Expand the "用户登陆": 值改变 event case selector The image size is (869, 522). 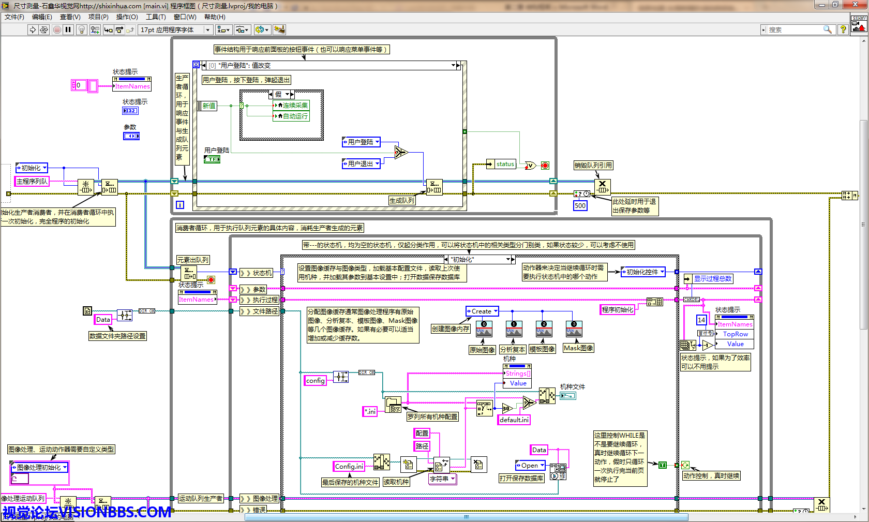click(453, 65)
